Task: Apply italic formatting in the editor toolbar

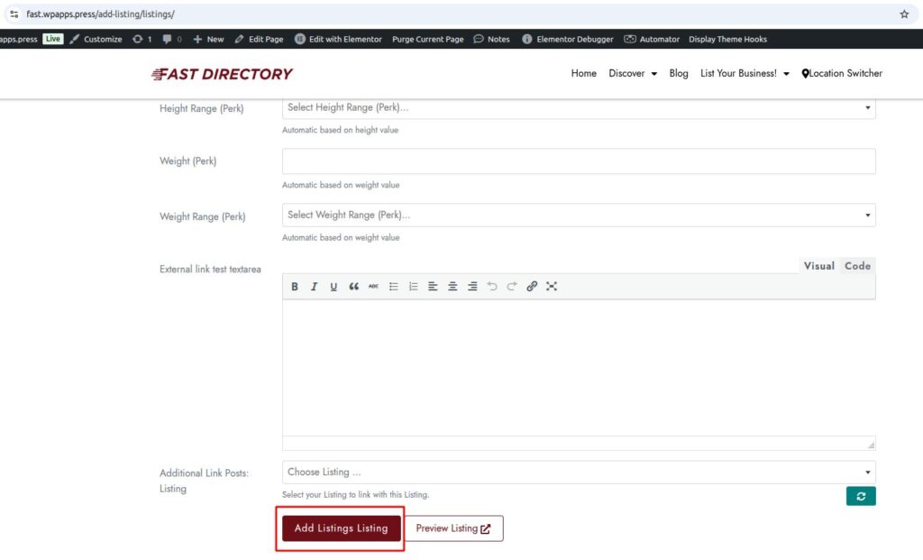Action: click(314, 287)
